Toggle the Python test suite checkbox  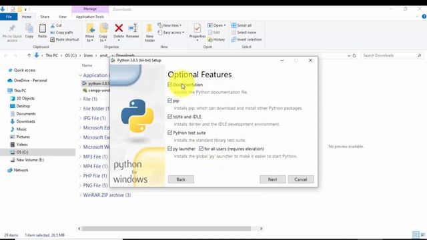pyautogui.click(x=170, y=133)
